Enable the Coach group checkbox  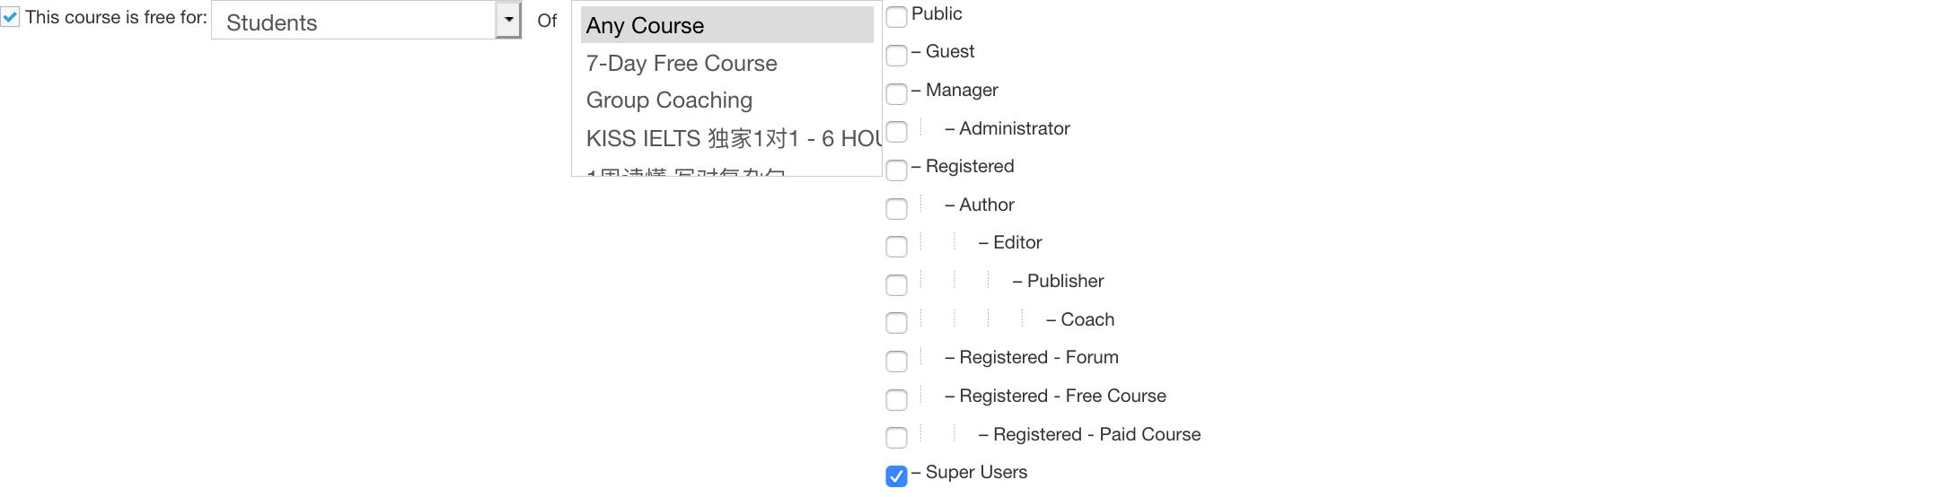(x=896, y=322)
